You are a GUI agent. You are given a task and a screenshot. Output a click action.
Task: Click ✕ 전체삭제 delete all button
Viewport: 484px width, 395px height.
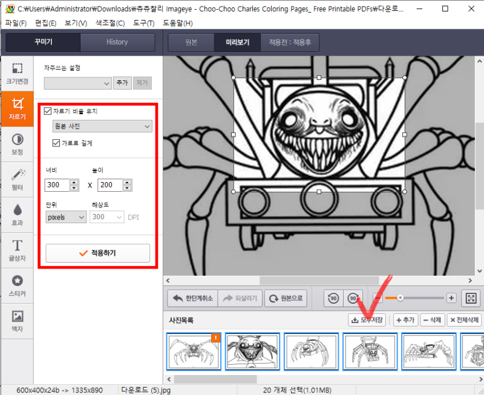tap(464, 320)
